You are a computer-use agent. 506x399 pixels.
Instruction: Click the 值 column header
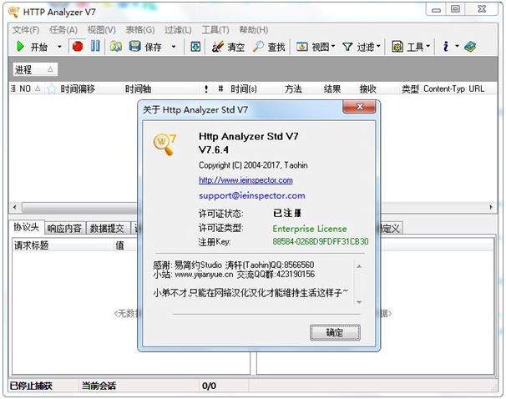[119, 245]
